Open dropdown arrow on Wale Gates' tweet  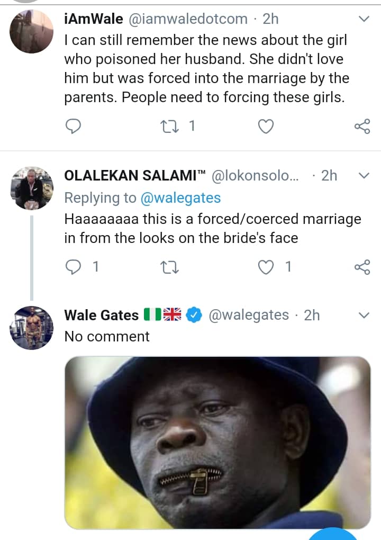[x=364, y=315]
